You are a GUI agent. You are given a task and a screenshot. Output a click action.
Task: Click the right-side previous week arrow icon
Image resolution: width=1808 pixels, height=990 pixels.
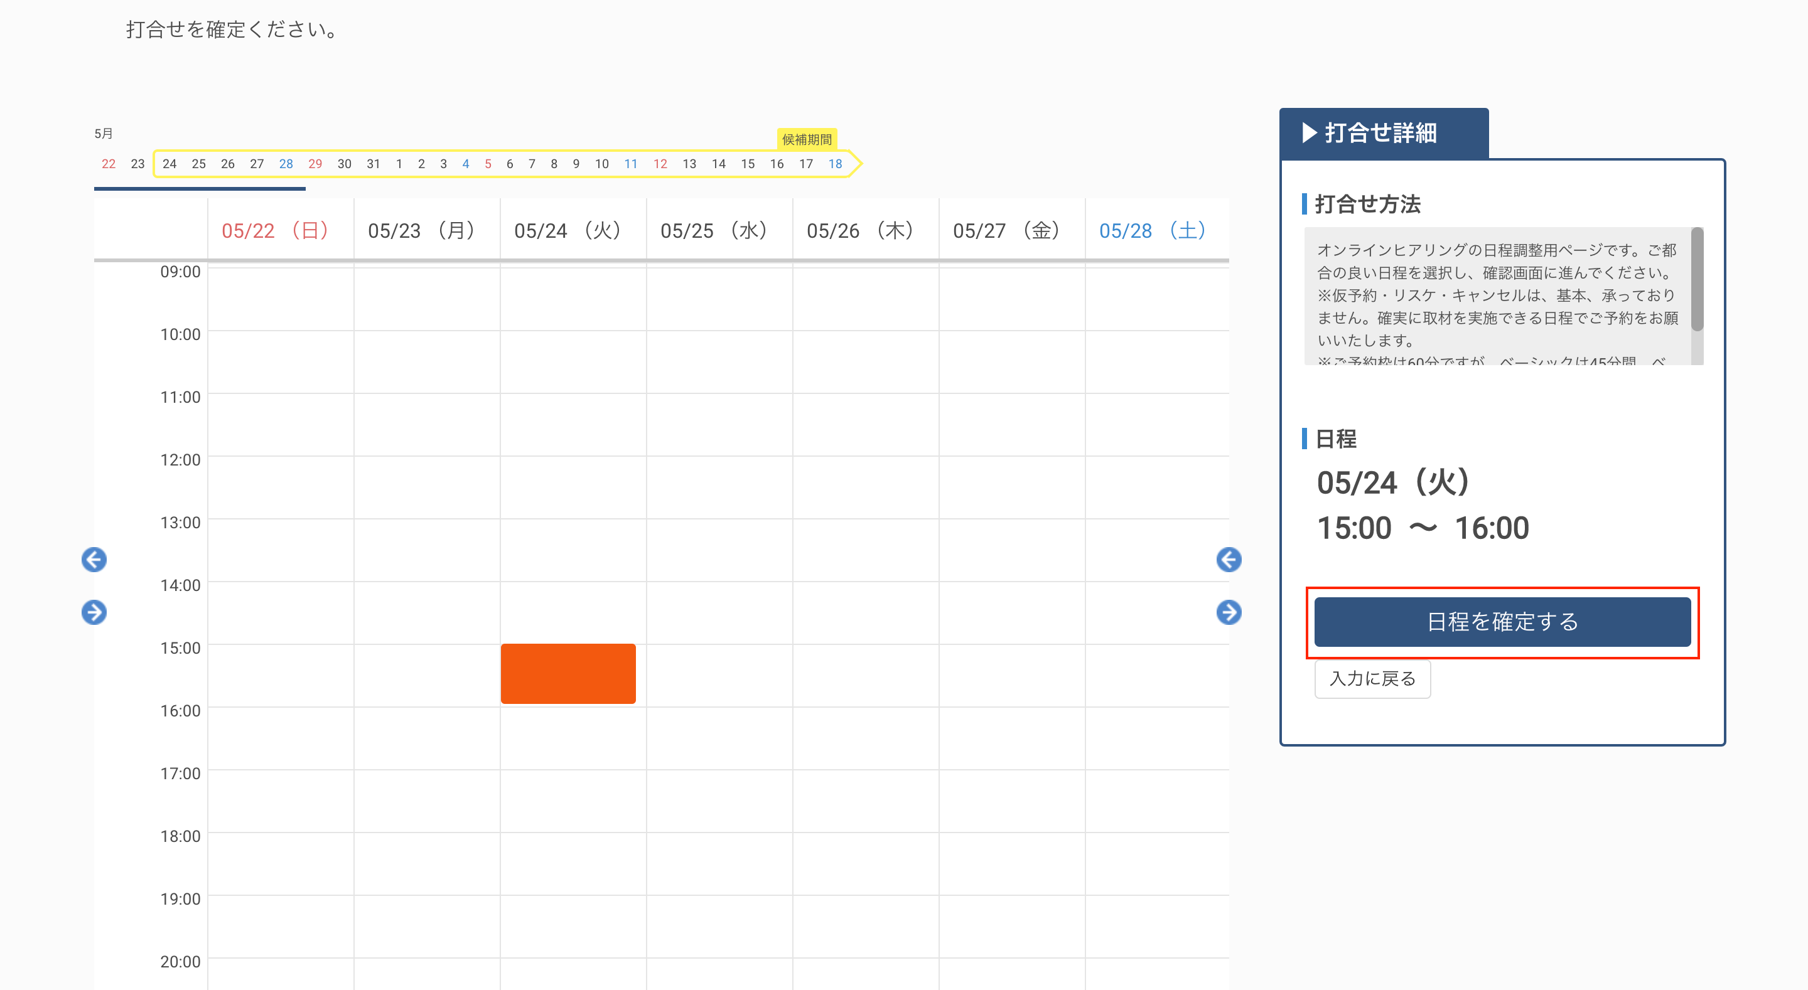click(1229, 559)
